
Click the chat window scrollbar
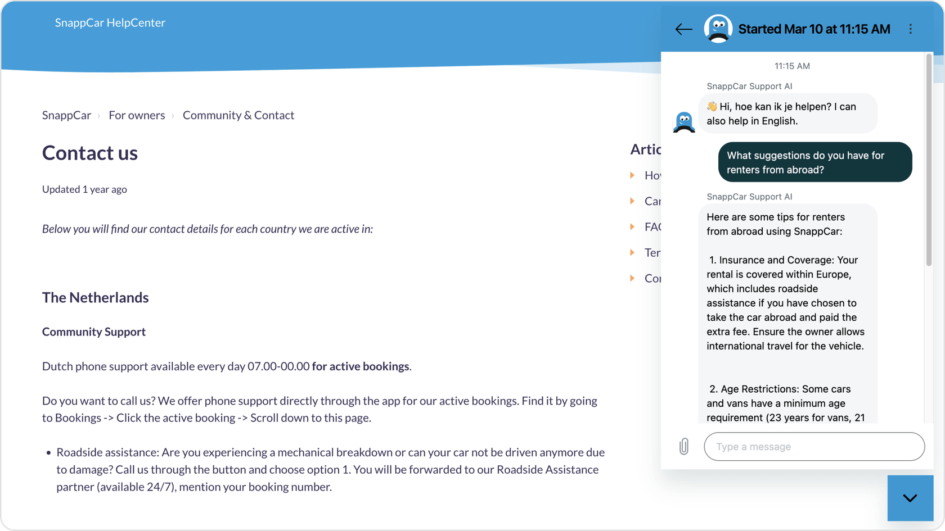coord(928,169)
